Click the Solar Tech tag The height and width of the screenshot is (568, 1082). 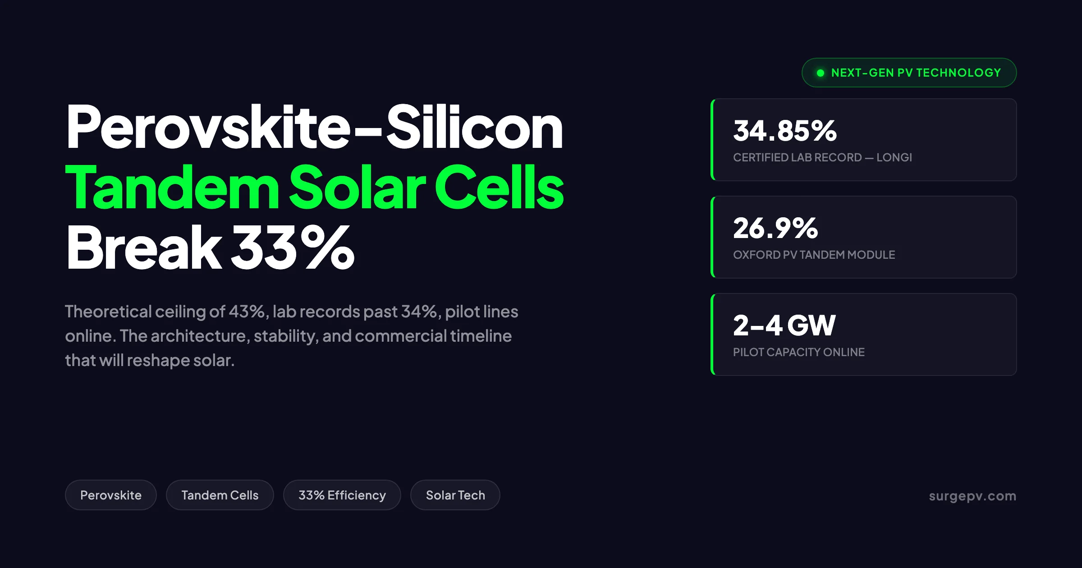(x=455, y=495)
